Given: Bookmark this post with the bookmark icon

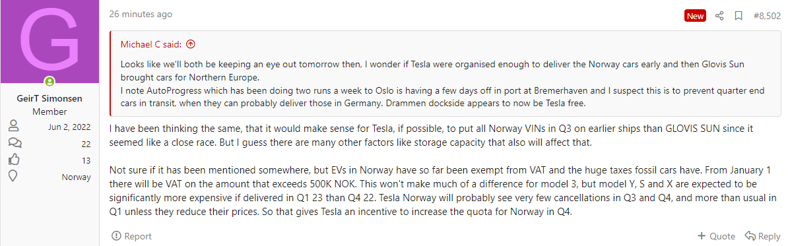Looking at the screenshot, I should tap(739, 16).
